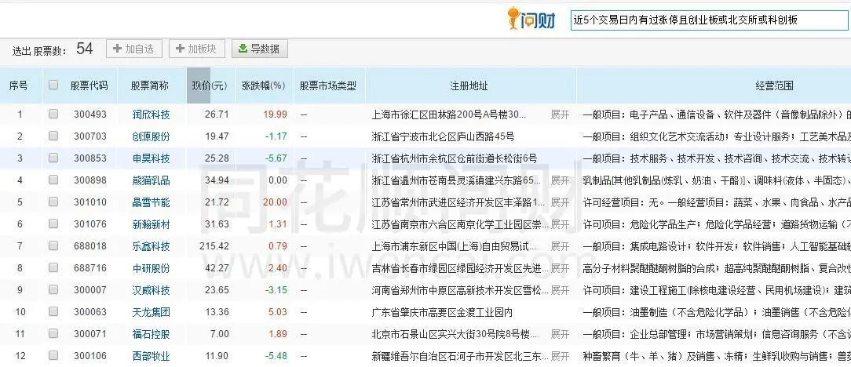Click the 股票市场类型 column header

pyautogui.click(x=327, y=85)
